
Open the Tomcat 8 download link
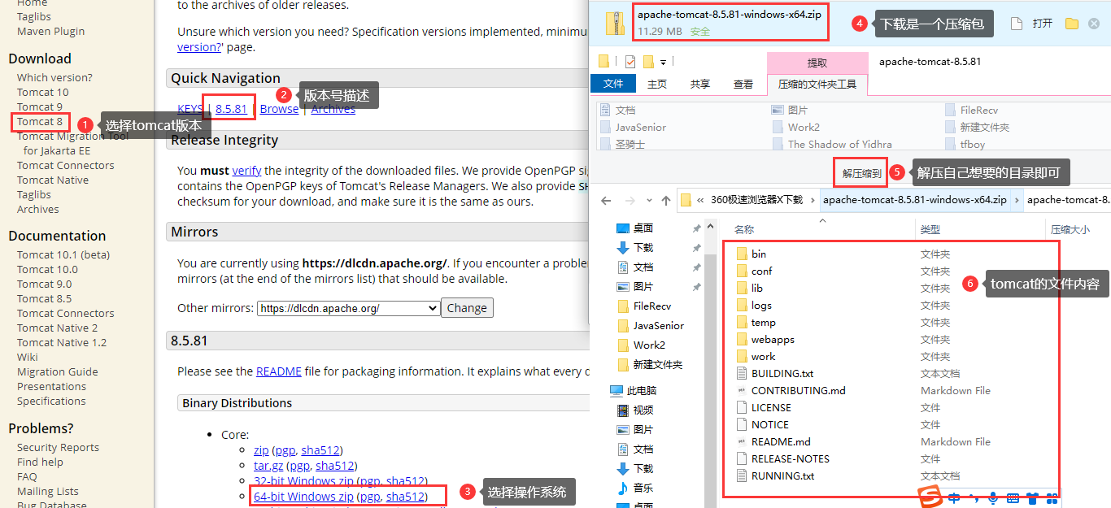click(x=40, y=121)
